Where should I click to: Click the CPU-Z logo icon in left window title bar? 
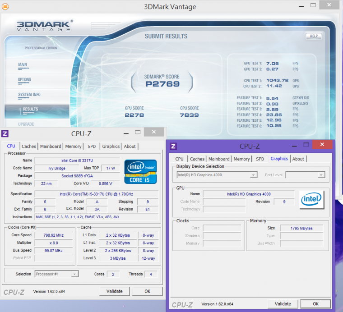[x=5, y=133]
